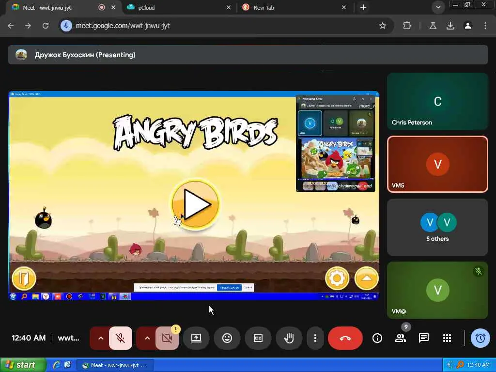Open the Windows start button
496x372 pixels.
23,365
